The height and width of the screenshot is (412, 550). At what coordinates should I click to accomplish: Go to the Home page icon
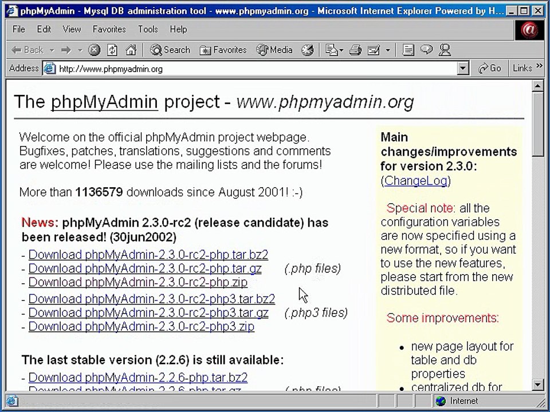(x=131, y=50)
